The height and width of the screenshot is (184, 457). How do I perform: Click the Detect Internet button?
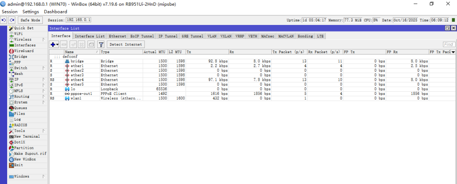coord(126,45)
